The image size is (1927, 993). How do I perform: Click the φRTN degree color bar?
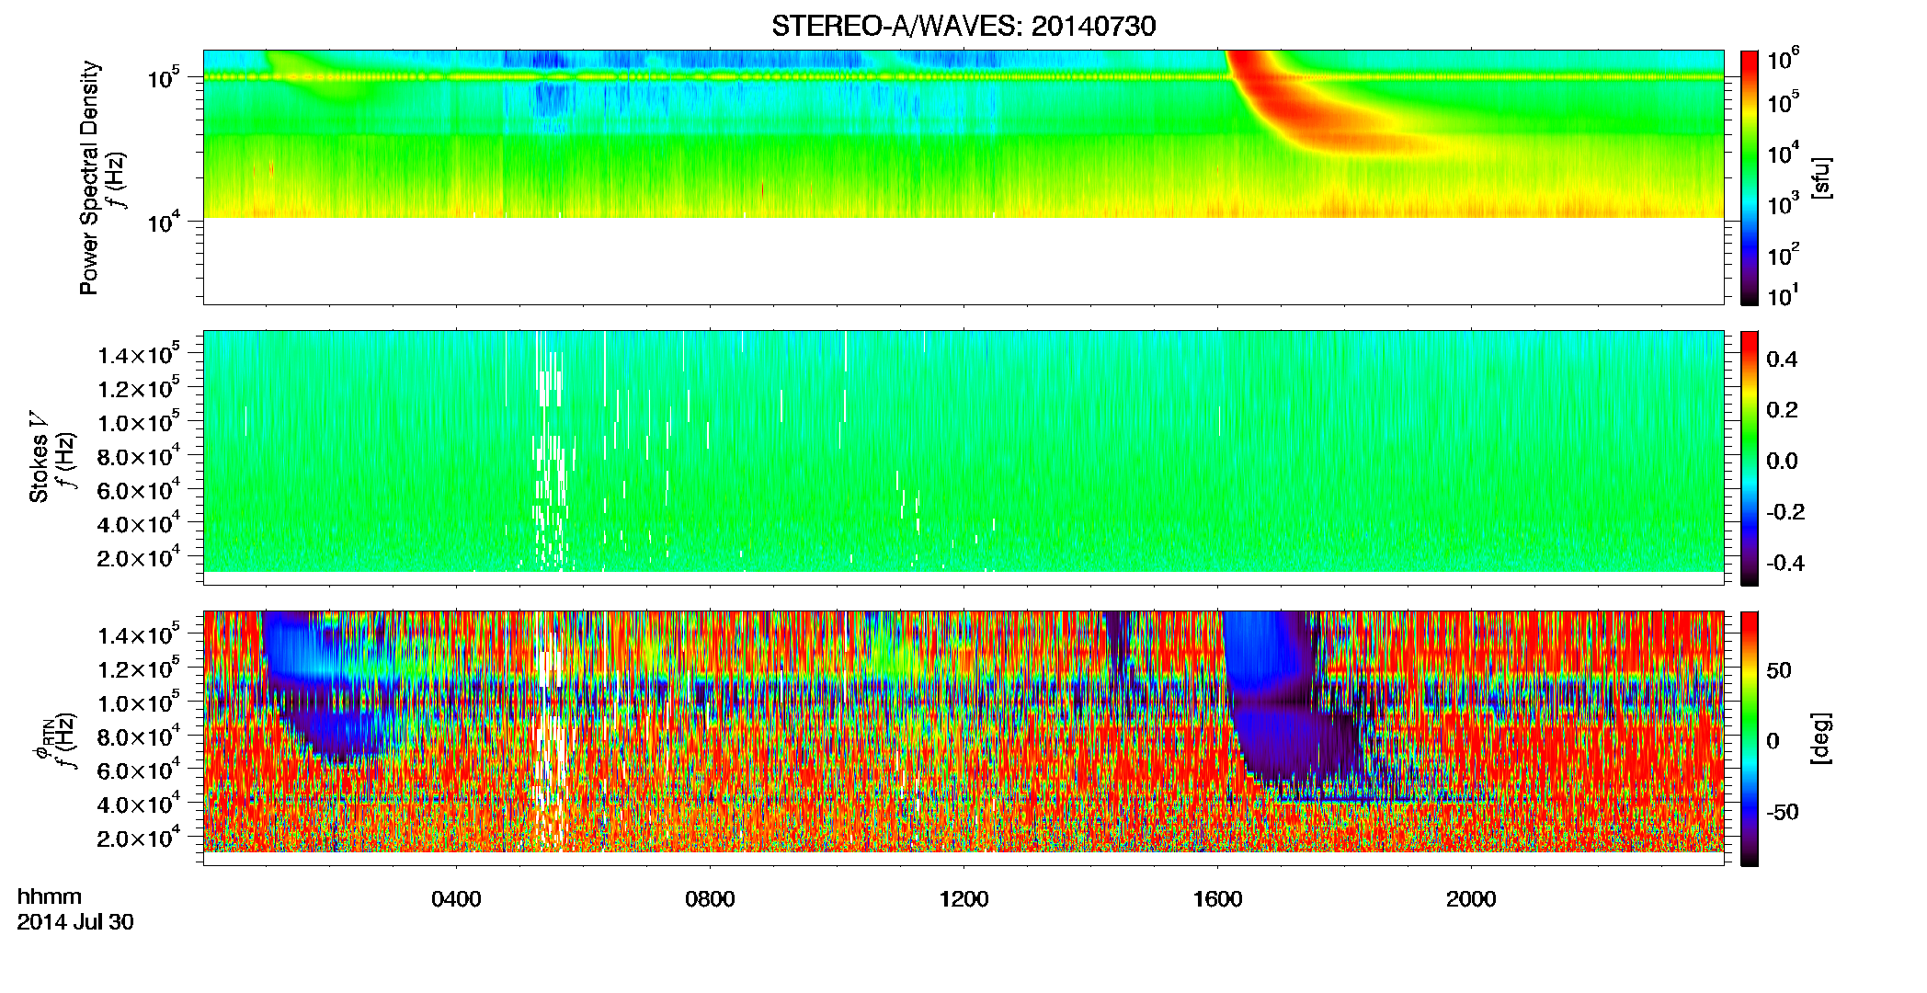1750,738
